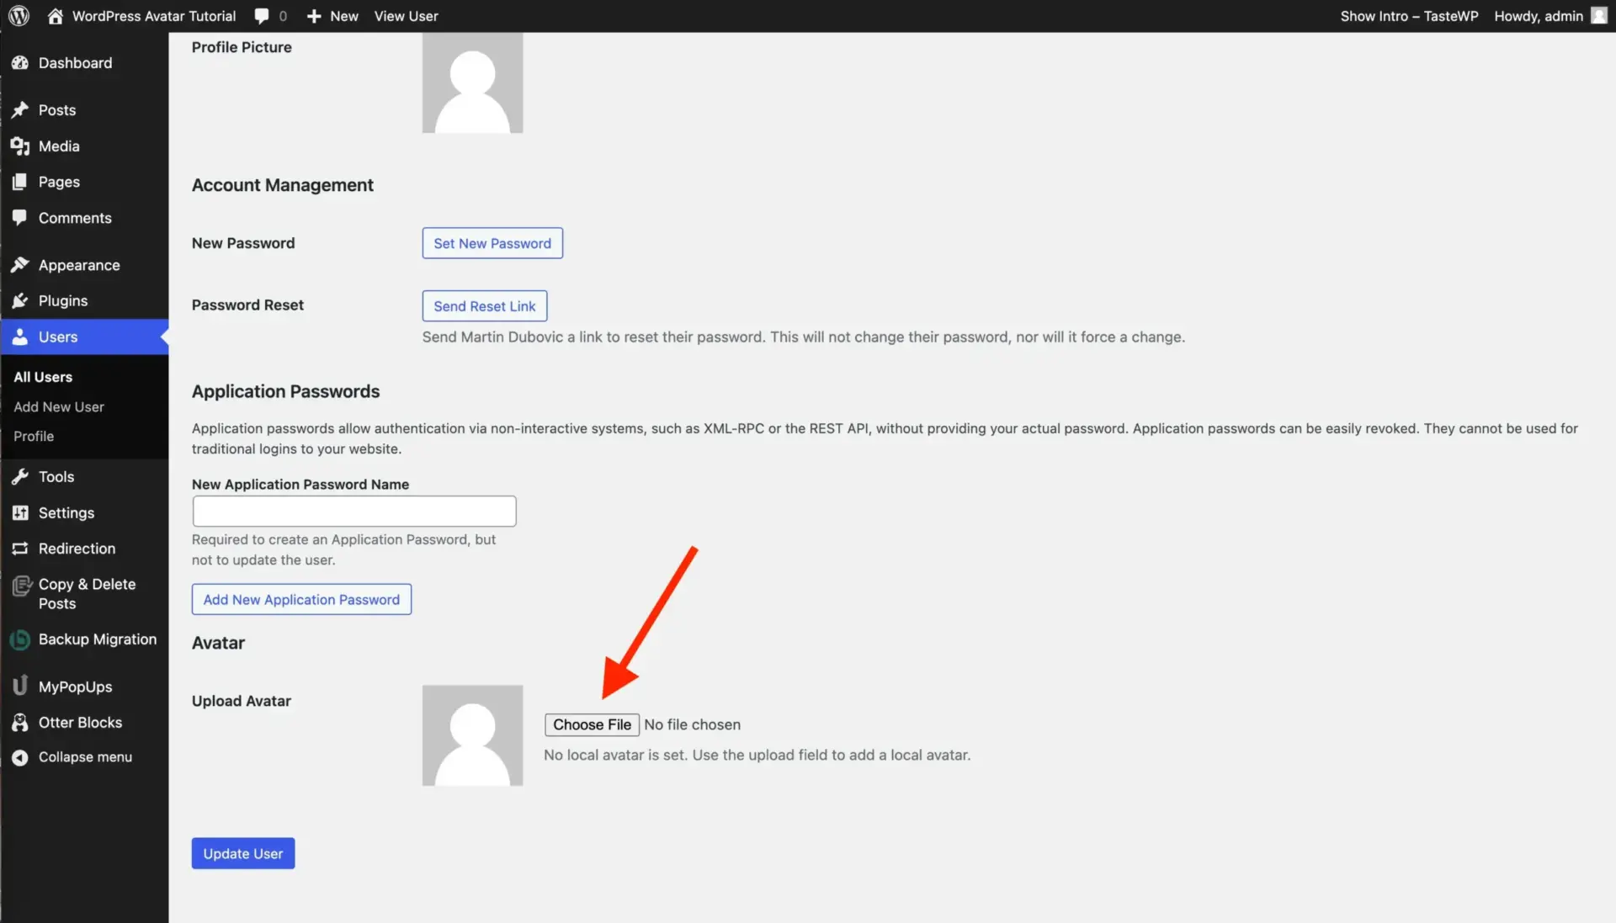Viewport: 1616px width, 923px height.
Task: Click the Update User button
Action: (242, 852)
